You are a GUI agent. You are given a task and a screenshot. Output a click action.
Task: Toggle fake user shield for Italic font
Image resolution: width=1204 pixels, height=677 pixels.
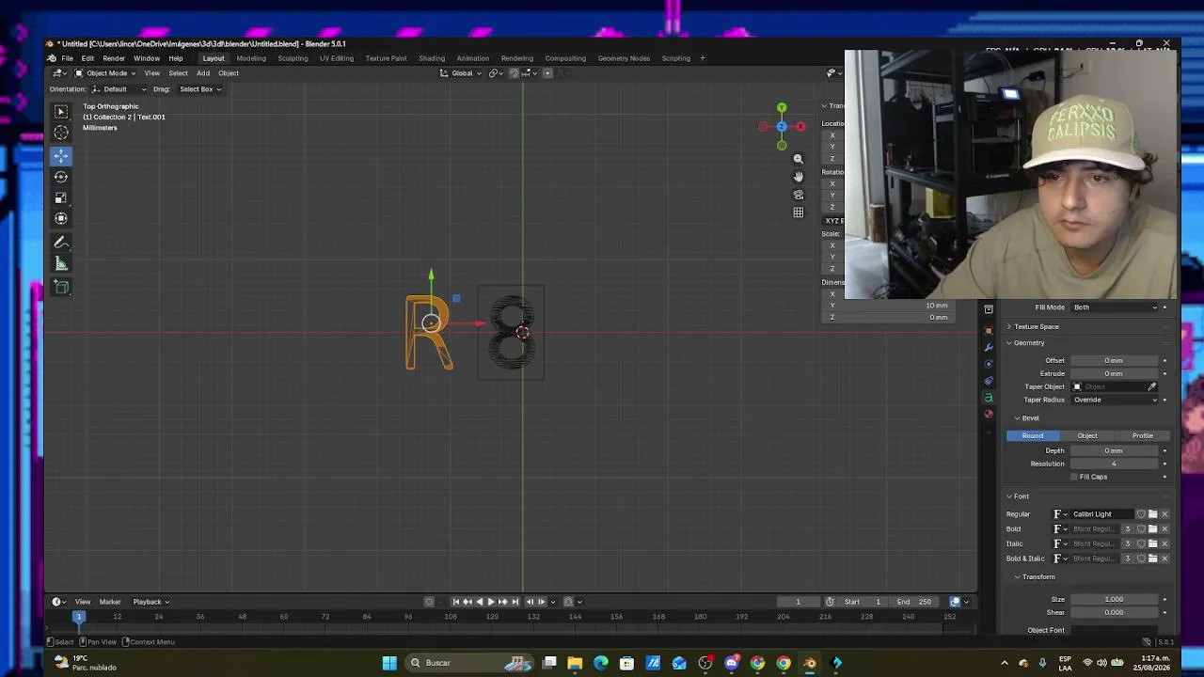click(1141, 543)
